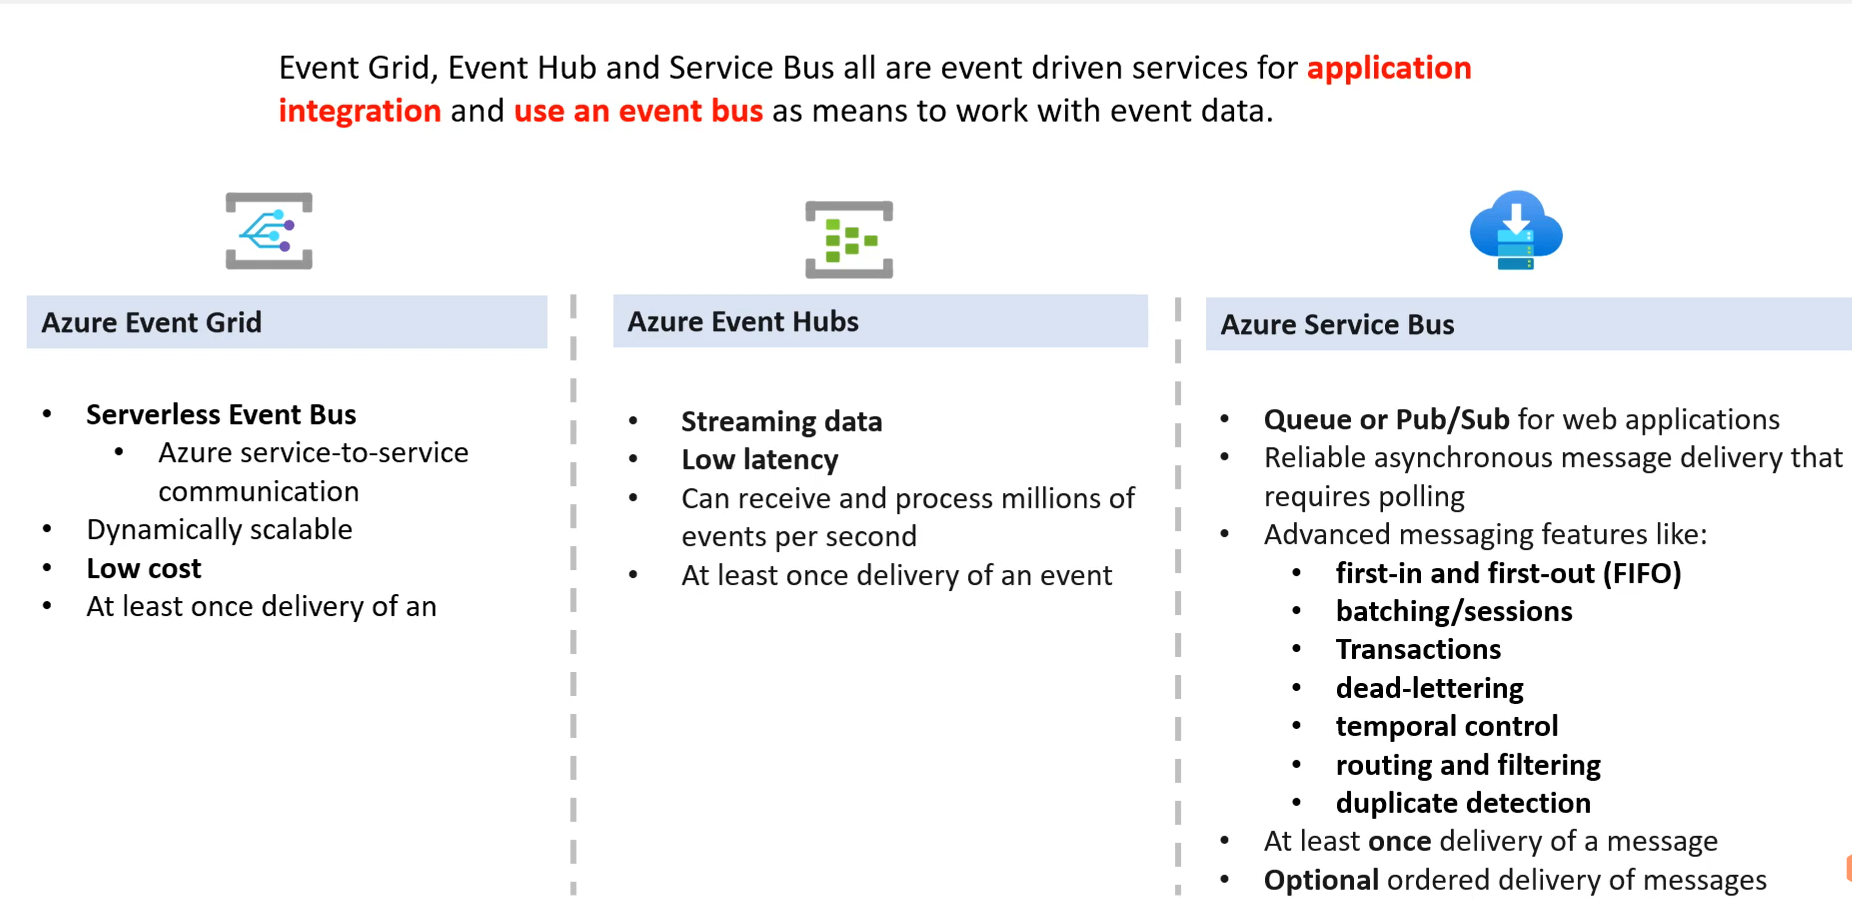Click the 'Dynamically scalable' bullet
This screenshot has height=904, width=1852.
(x=219, y=529)
